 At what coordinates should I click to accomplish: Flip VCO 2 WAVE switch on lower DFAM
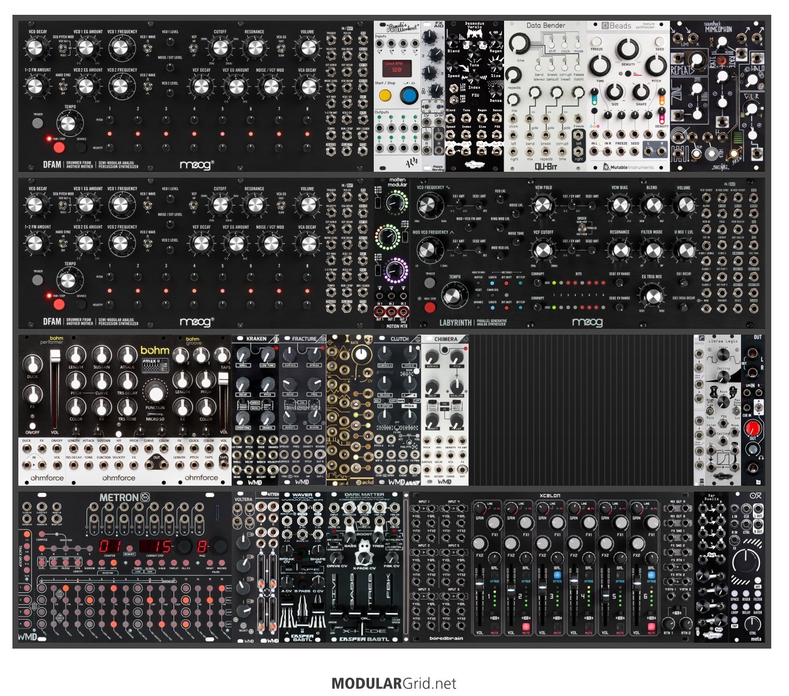[147, 243]
